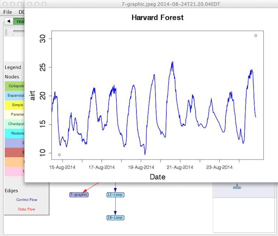Click the Control Flow legend label

[x=27, y=200]
